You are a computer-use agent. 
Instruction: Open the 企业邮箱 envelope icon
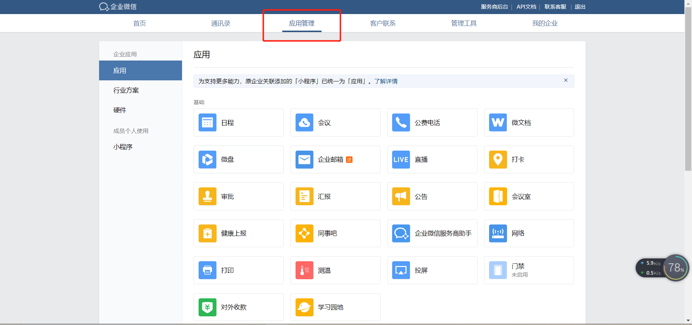pyautogui.click(x=305, y=160)
